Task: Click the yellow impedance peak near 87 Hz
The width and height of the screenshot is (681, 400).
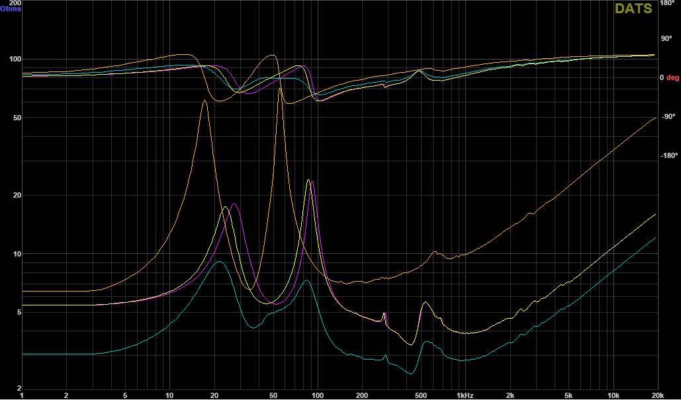Action: (x=308, y=180)
